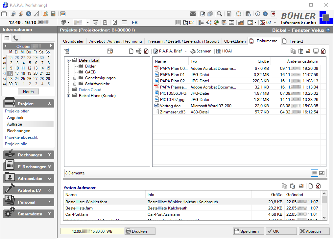Open the Projekte alle link
The width and height of the screenshot is (334, 239).
point(16,144)
